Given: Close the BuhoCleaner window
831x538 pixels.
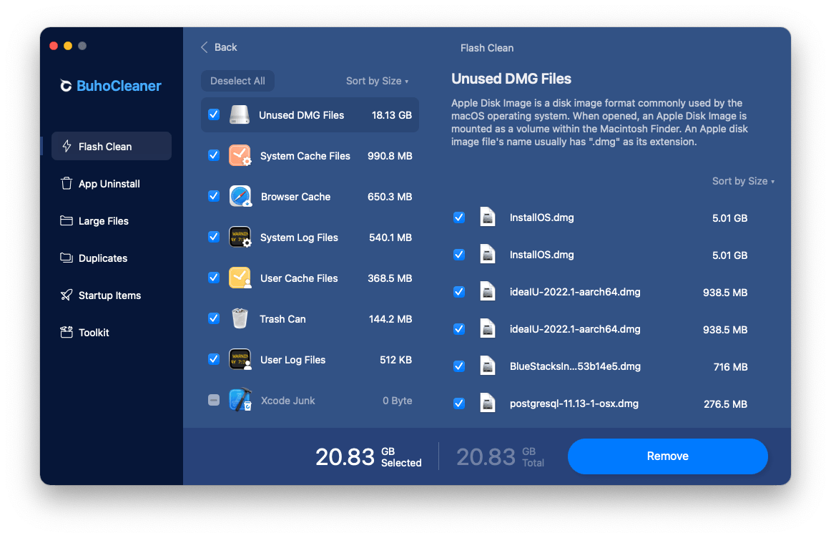Looking at the screenshot, I should (x=54, y=46).
